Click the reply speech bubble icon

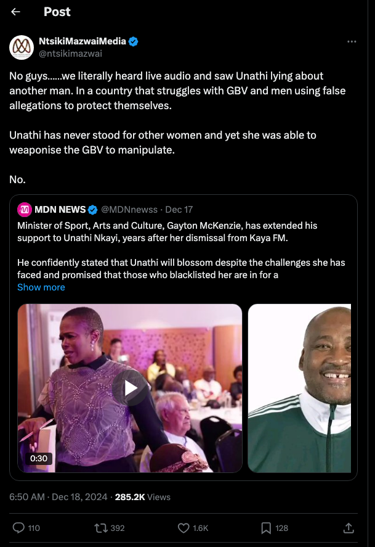click(18, 528)
